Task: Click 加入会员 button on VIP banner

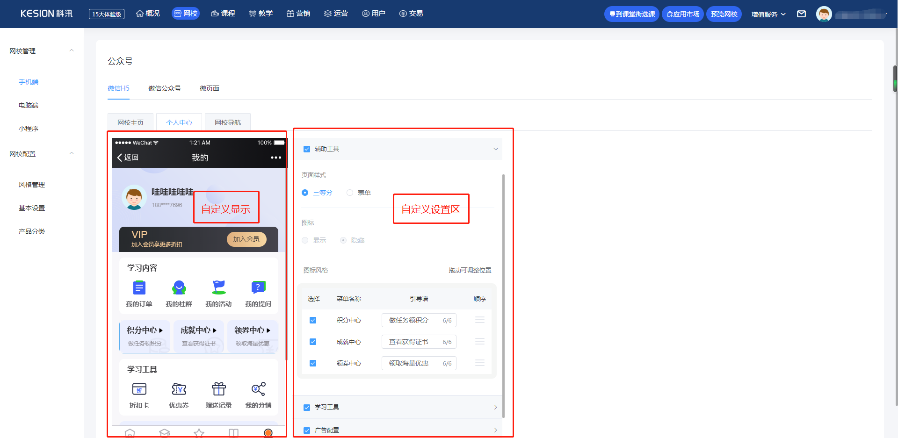Action: 246,239
